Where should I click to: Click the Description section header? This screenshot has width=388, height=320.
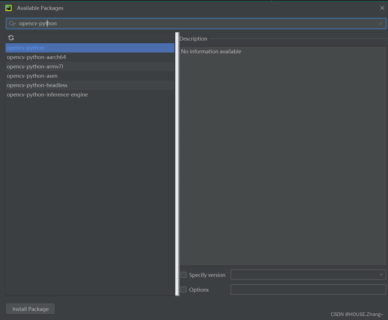[193, 39]
